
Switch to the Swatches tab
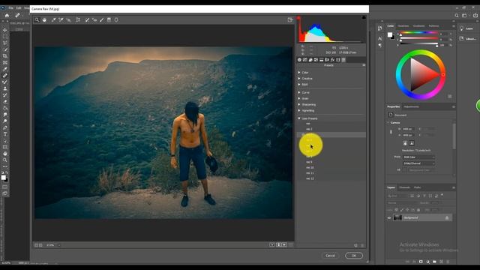tap(403, 26)
